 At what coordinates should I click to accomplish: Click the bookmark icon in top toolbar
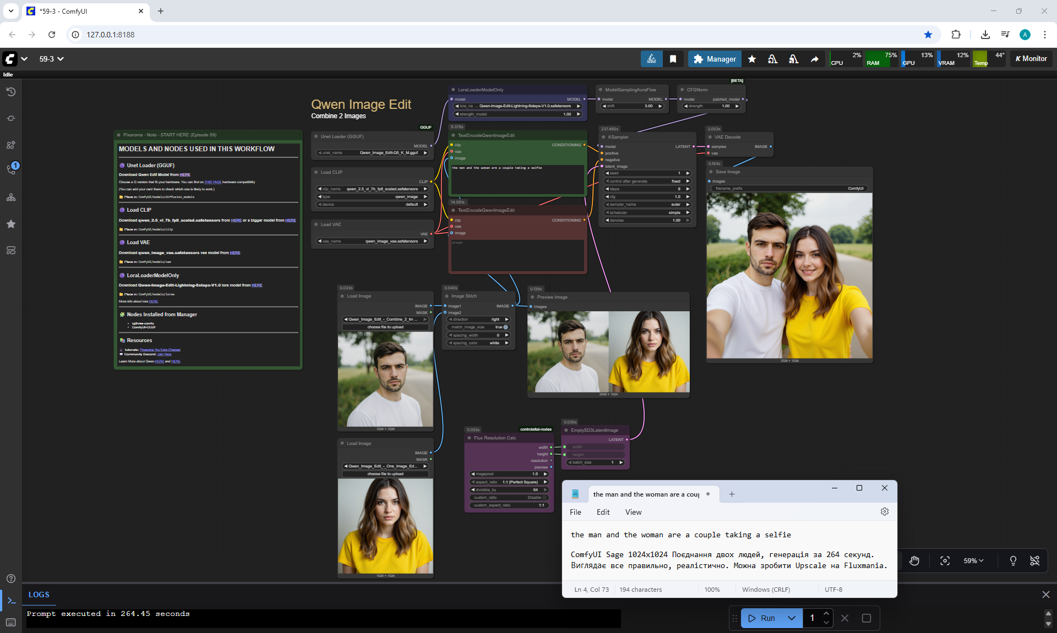[673, 59]
